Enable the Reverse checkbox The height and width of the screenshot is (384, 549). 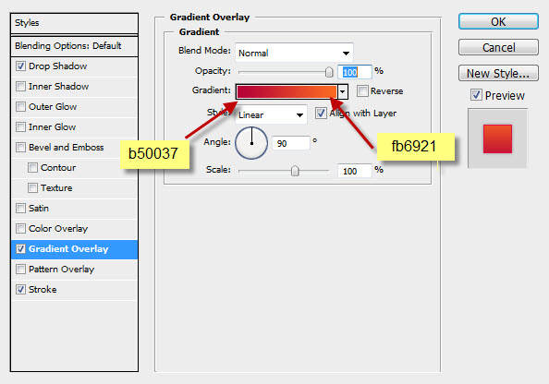pyautogui.click(x=362, y=91)
